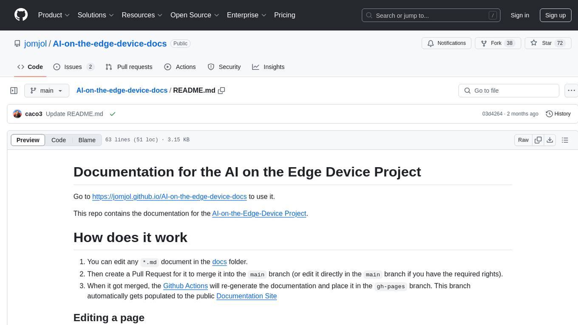Open the Github Actions link
The width and height of the screenshot is (578, 325).
185,286
